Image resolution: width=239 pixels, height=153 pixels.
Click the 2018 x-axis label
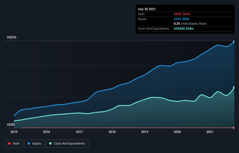coord(112,132)
